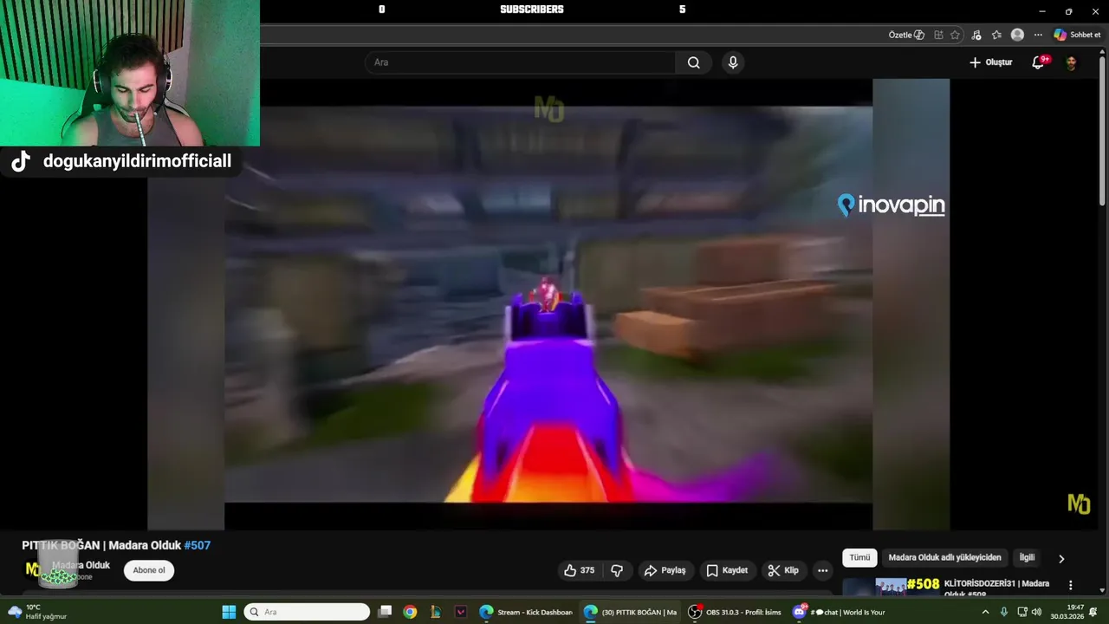Screen dimensions: 1109x624
Task: Switch to OBS 31.0.3 taskbar window
Action: (x=735, y=612)
